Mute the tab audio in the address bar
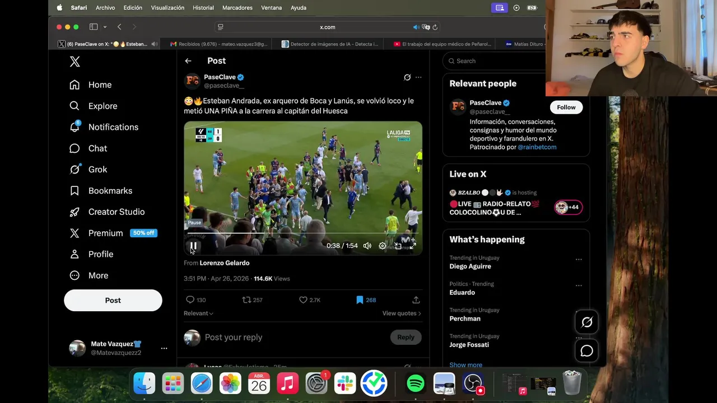717x403 pixels. 416,27
